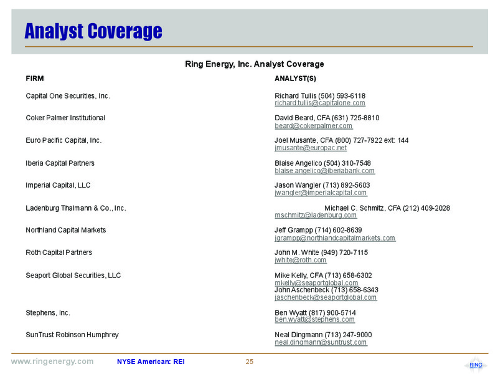Click page number 25 in footer

[250, 362]
